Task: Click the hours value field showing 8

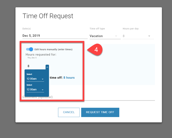Action: (x=34, y=66)
